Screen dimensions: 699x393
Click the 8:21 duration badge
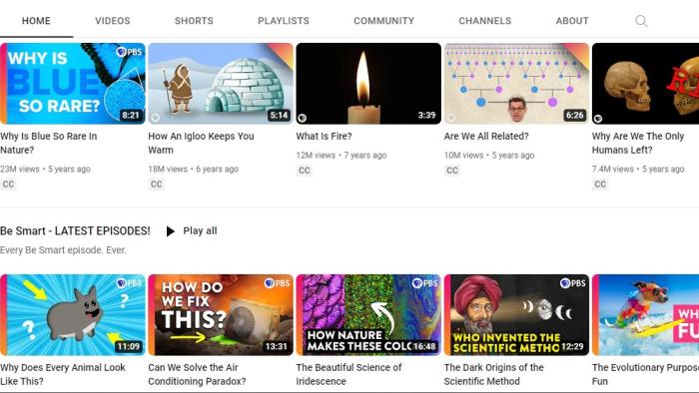[131, 116]
